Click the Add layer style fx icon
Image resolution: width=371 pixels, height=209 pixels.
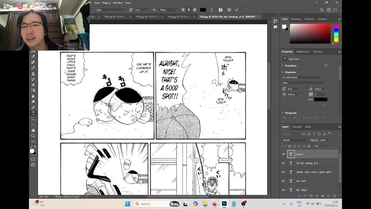point(305,196)
